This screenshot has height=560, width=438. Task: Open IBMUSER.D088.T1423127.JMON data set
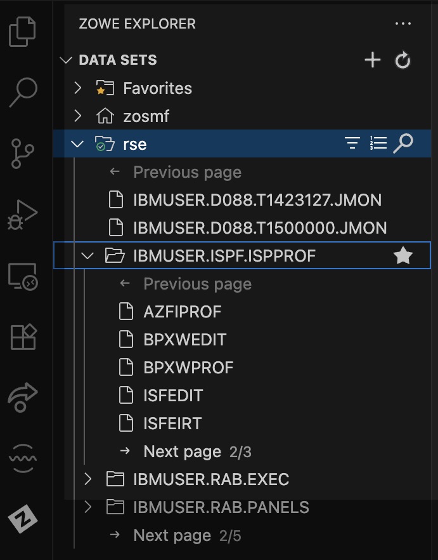click(x=257, y=200)
